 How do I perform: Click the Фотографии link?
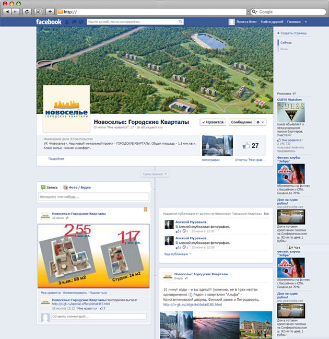click(211, 160)
